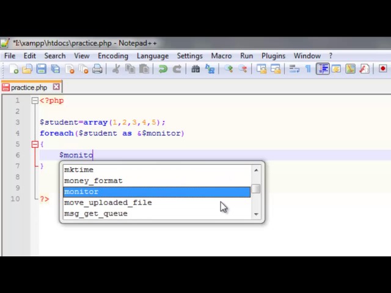
Task: Click the New file toolbar icon
Action: (13, 69)
